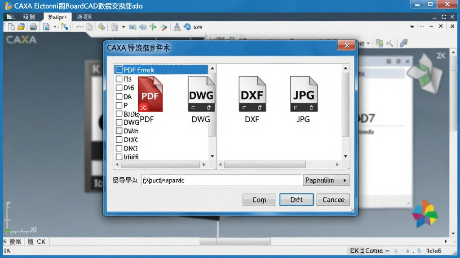Click the format list horizontal scrollbar thumb
This screenshot has width=460, height=258.
coord(160,164)
